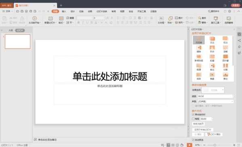Click the open folder icon in quick toolbar
This screenshot has height=147, width=242.
tap(18, 11)
